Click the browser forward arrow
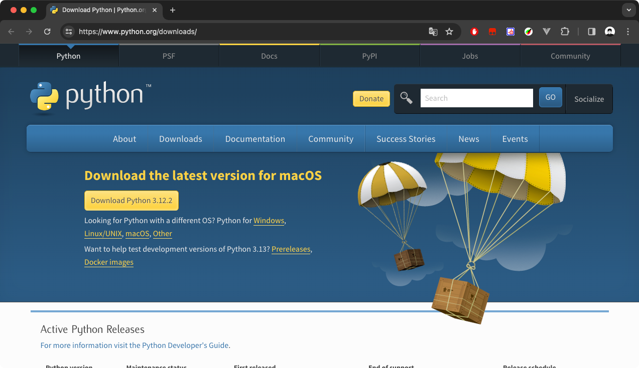639x368 pixels. pyautogui.click(x=29, y=32)
